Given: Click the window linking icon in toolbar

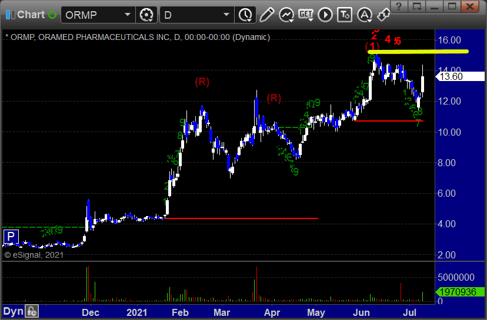Looking at the screenshot, I should pyautogui.click(x=383, y=15).
